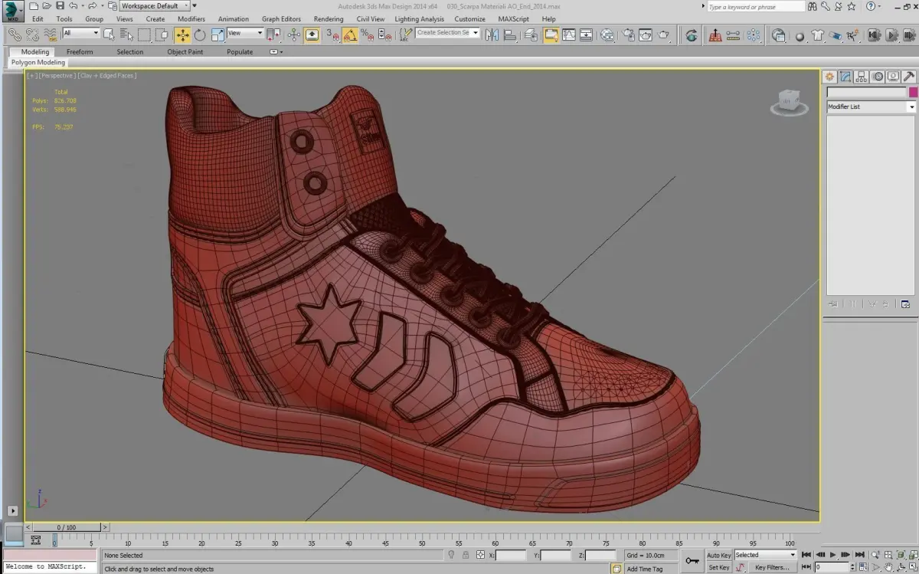This screenshot has width=919, height=574.
Task: Click the Mirror tool icon
Action: [x=492, y=34]
